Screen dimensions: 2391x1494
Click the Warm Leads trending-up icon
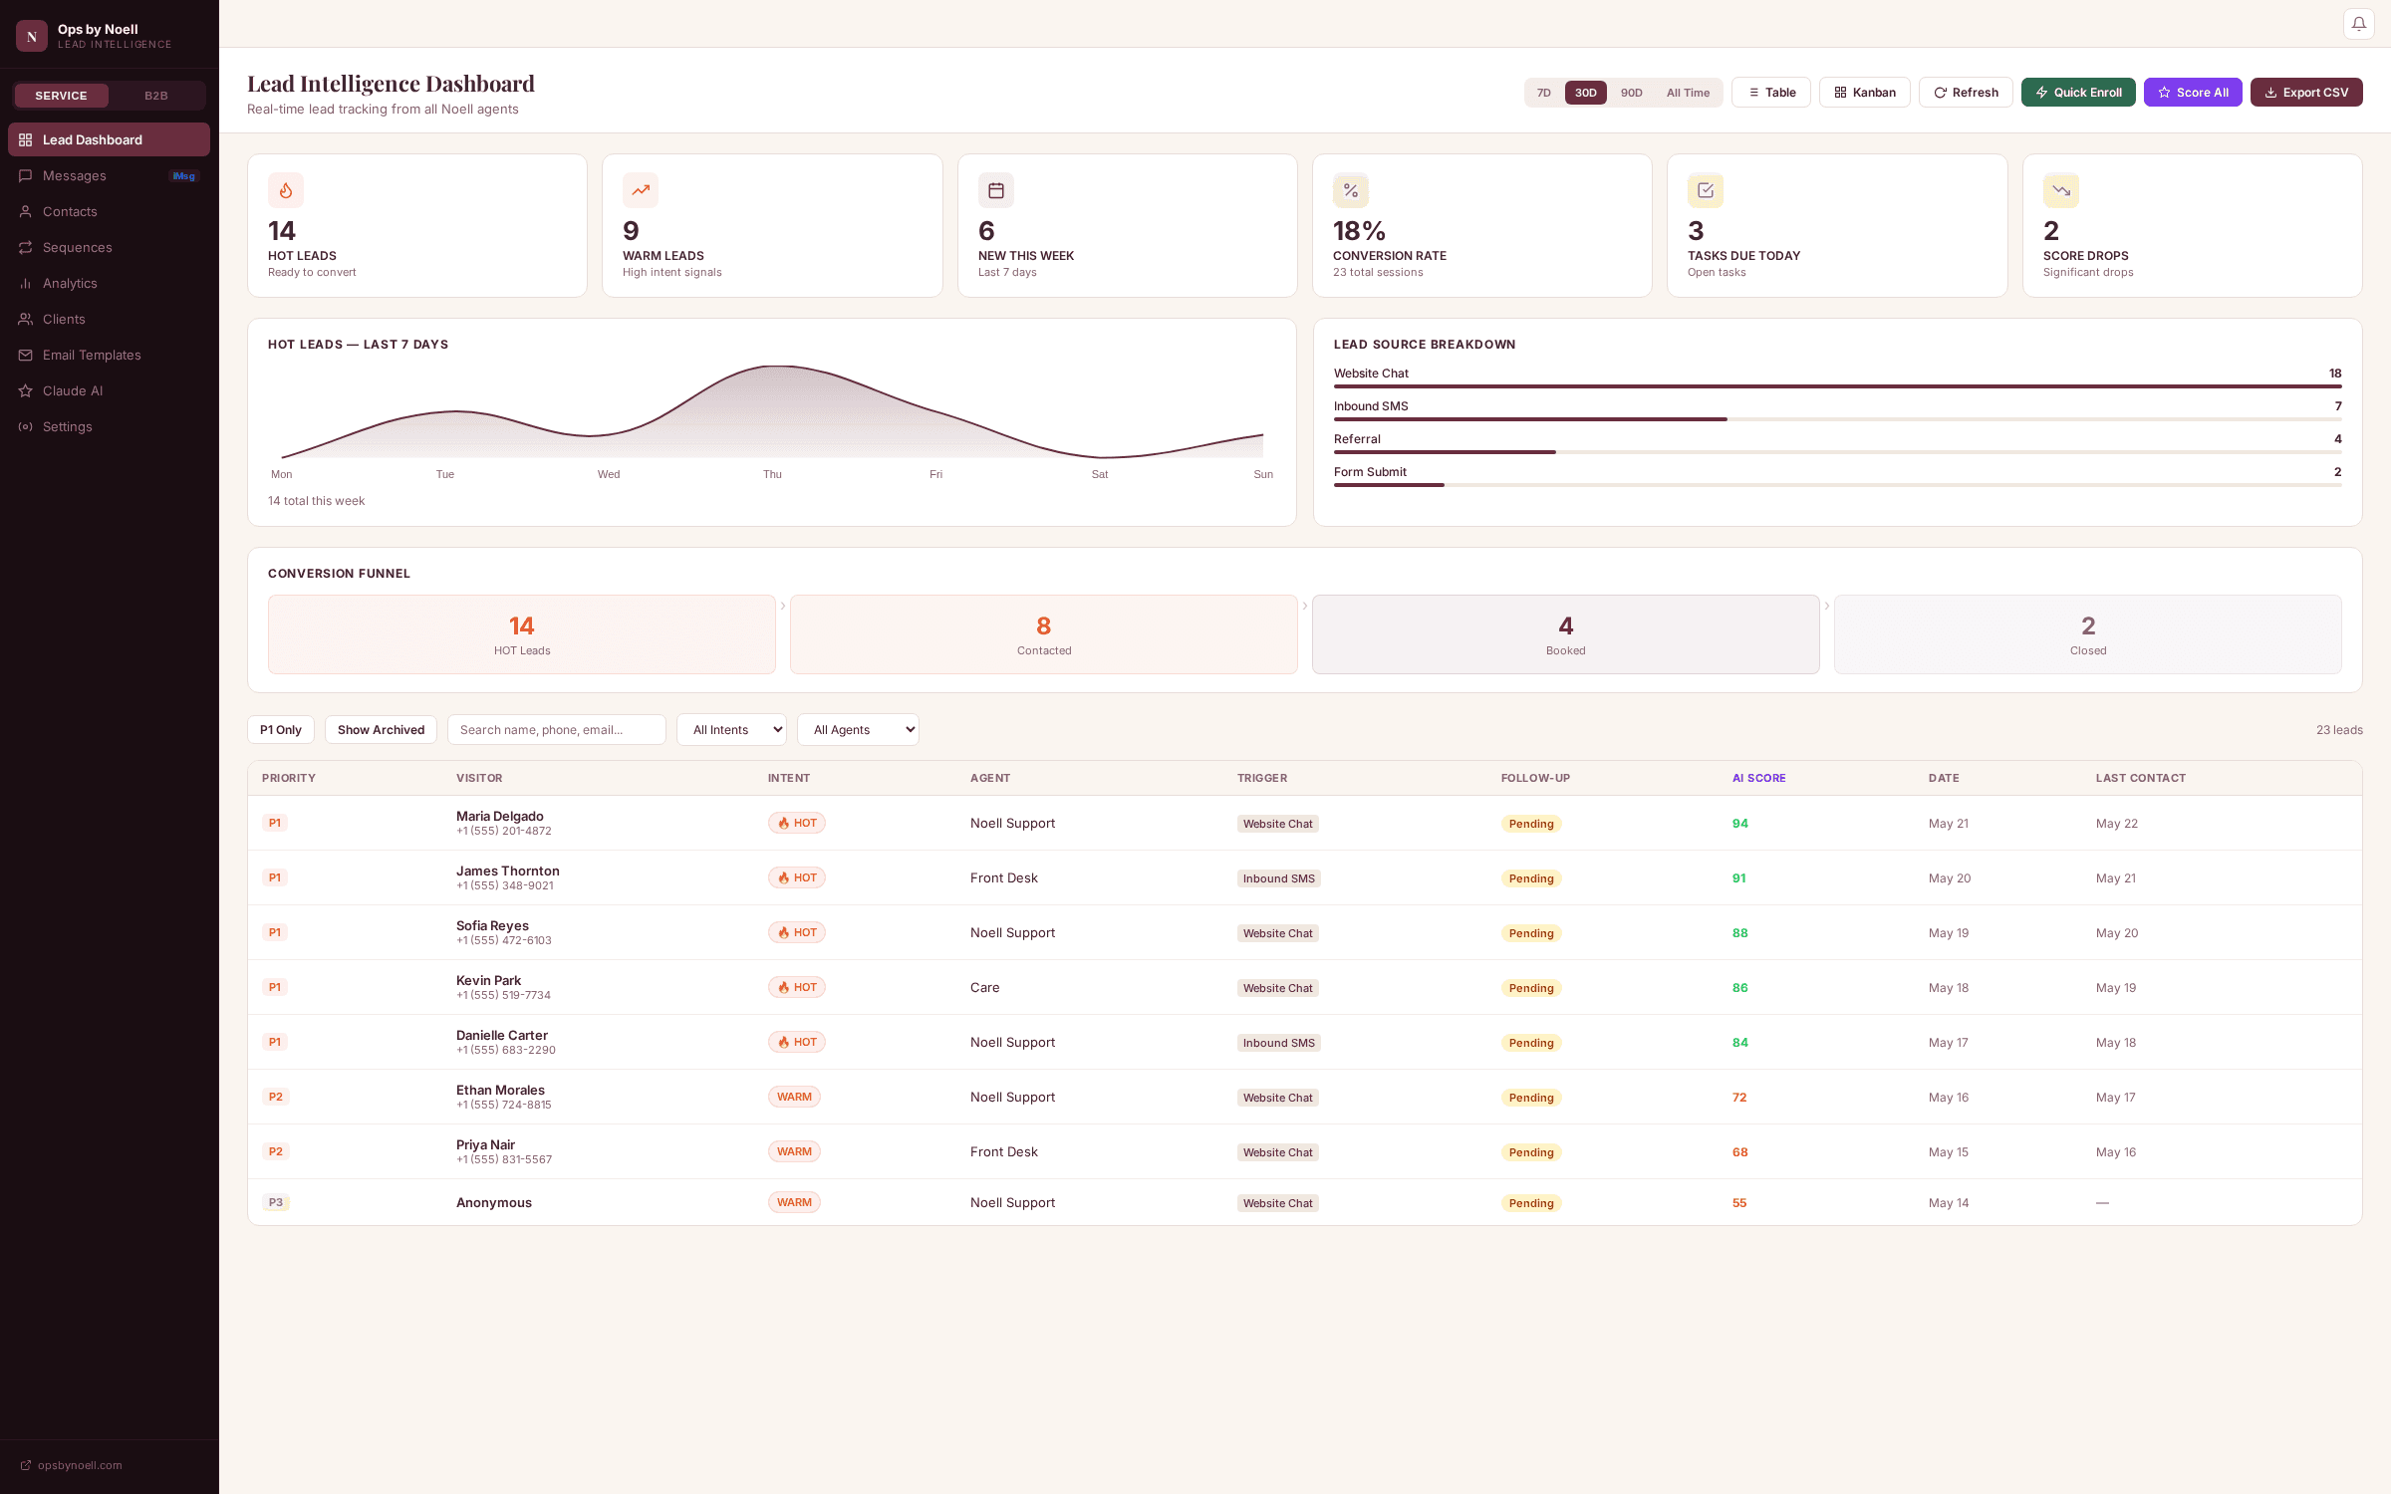tap(641, 190)
